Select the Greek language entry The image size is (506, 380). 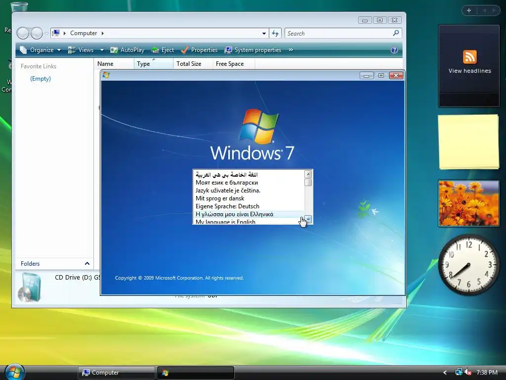pyautogui.click(x=248, y=214)
